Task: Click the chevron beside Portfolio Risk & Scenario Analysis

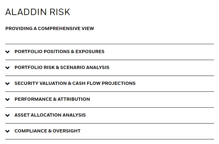Action: click(x=8, y=68)
